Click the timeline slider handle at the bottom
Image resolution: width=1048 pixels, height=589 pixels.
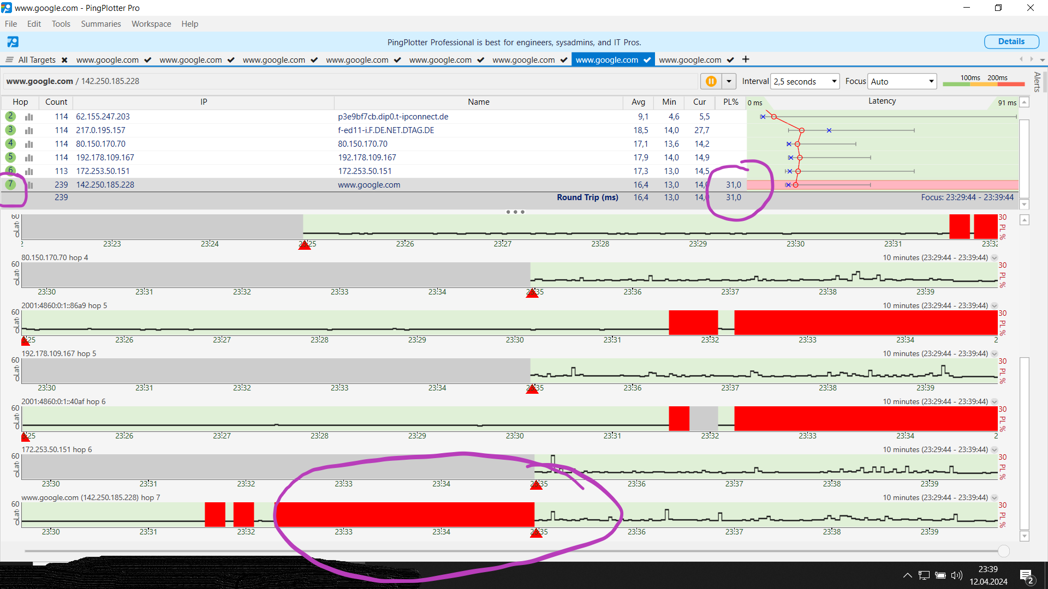pos(1003,551)
